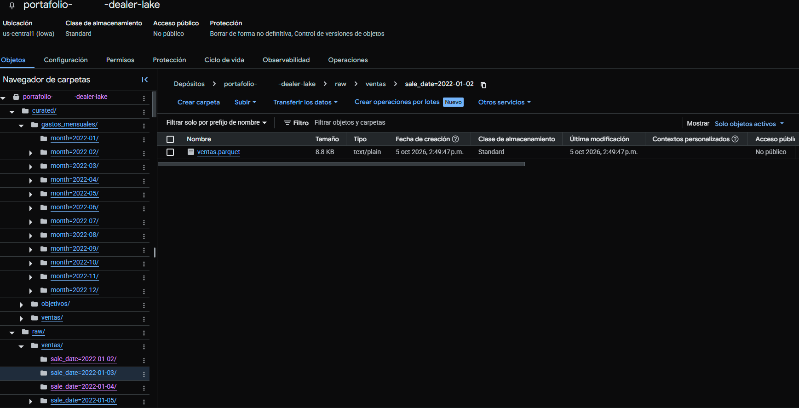Open sale_date=2022-01-04/ folder in tree
This screenshot has height=408, width=799.
coord(83,386)
